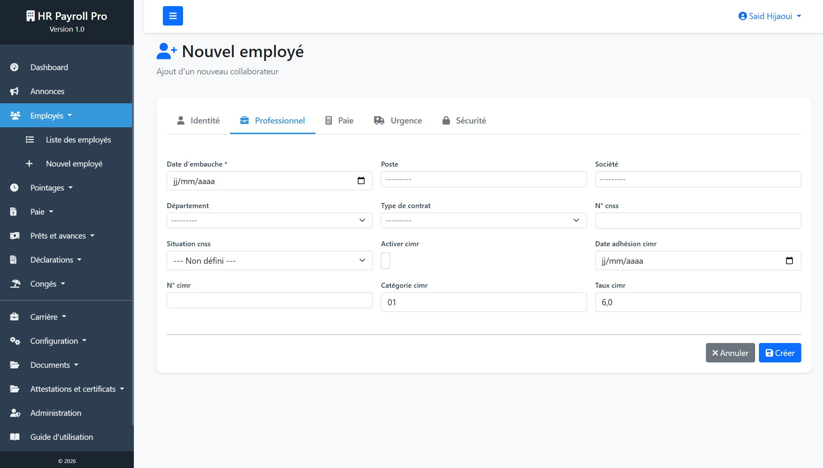Collapse the Employés sidebar menu
Viewport: 823px width, 468px height.
(x=66, y=115)
